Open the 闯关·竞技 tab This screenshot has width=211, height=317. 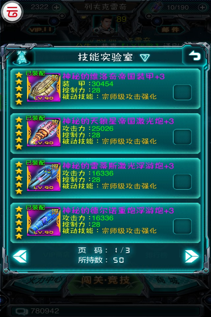(105, 280)
